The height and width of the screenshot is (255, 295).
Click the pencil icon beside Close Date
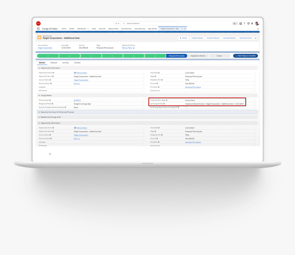click(x=255, y=73)
